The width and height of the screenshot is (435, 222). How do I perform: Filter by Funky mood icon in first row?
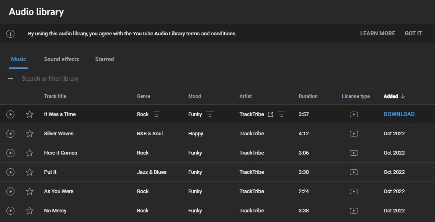click(x=210, y=114)
